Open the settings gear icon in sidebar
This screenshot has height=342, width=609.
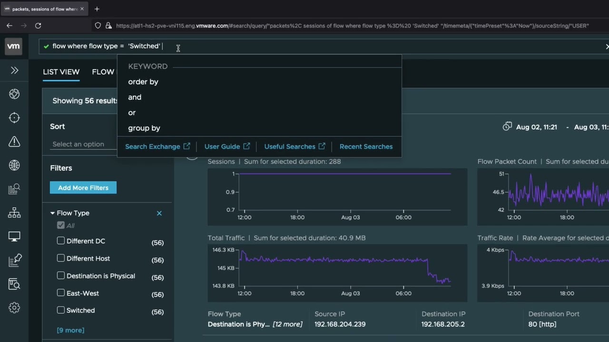click(x=14, y=308)
